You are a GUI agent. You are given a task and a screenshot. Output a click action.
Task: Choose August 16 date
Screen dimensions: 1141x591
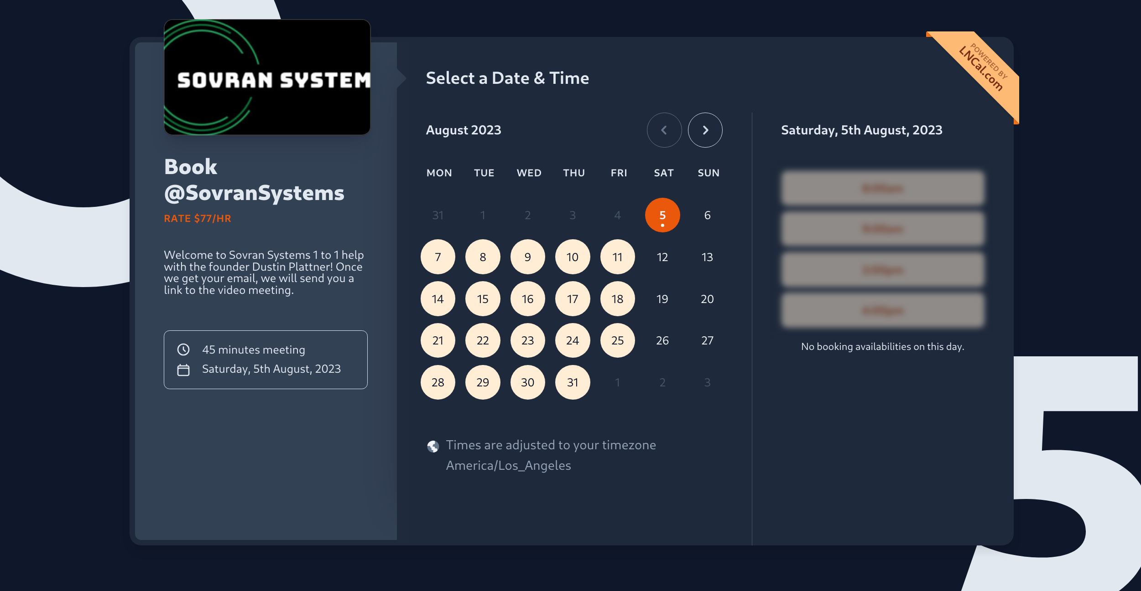[528, 299]
